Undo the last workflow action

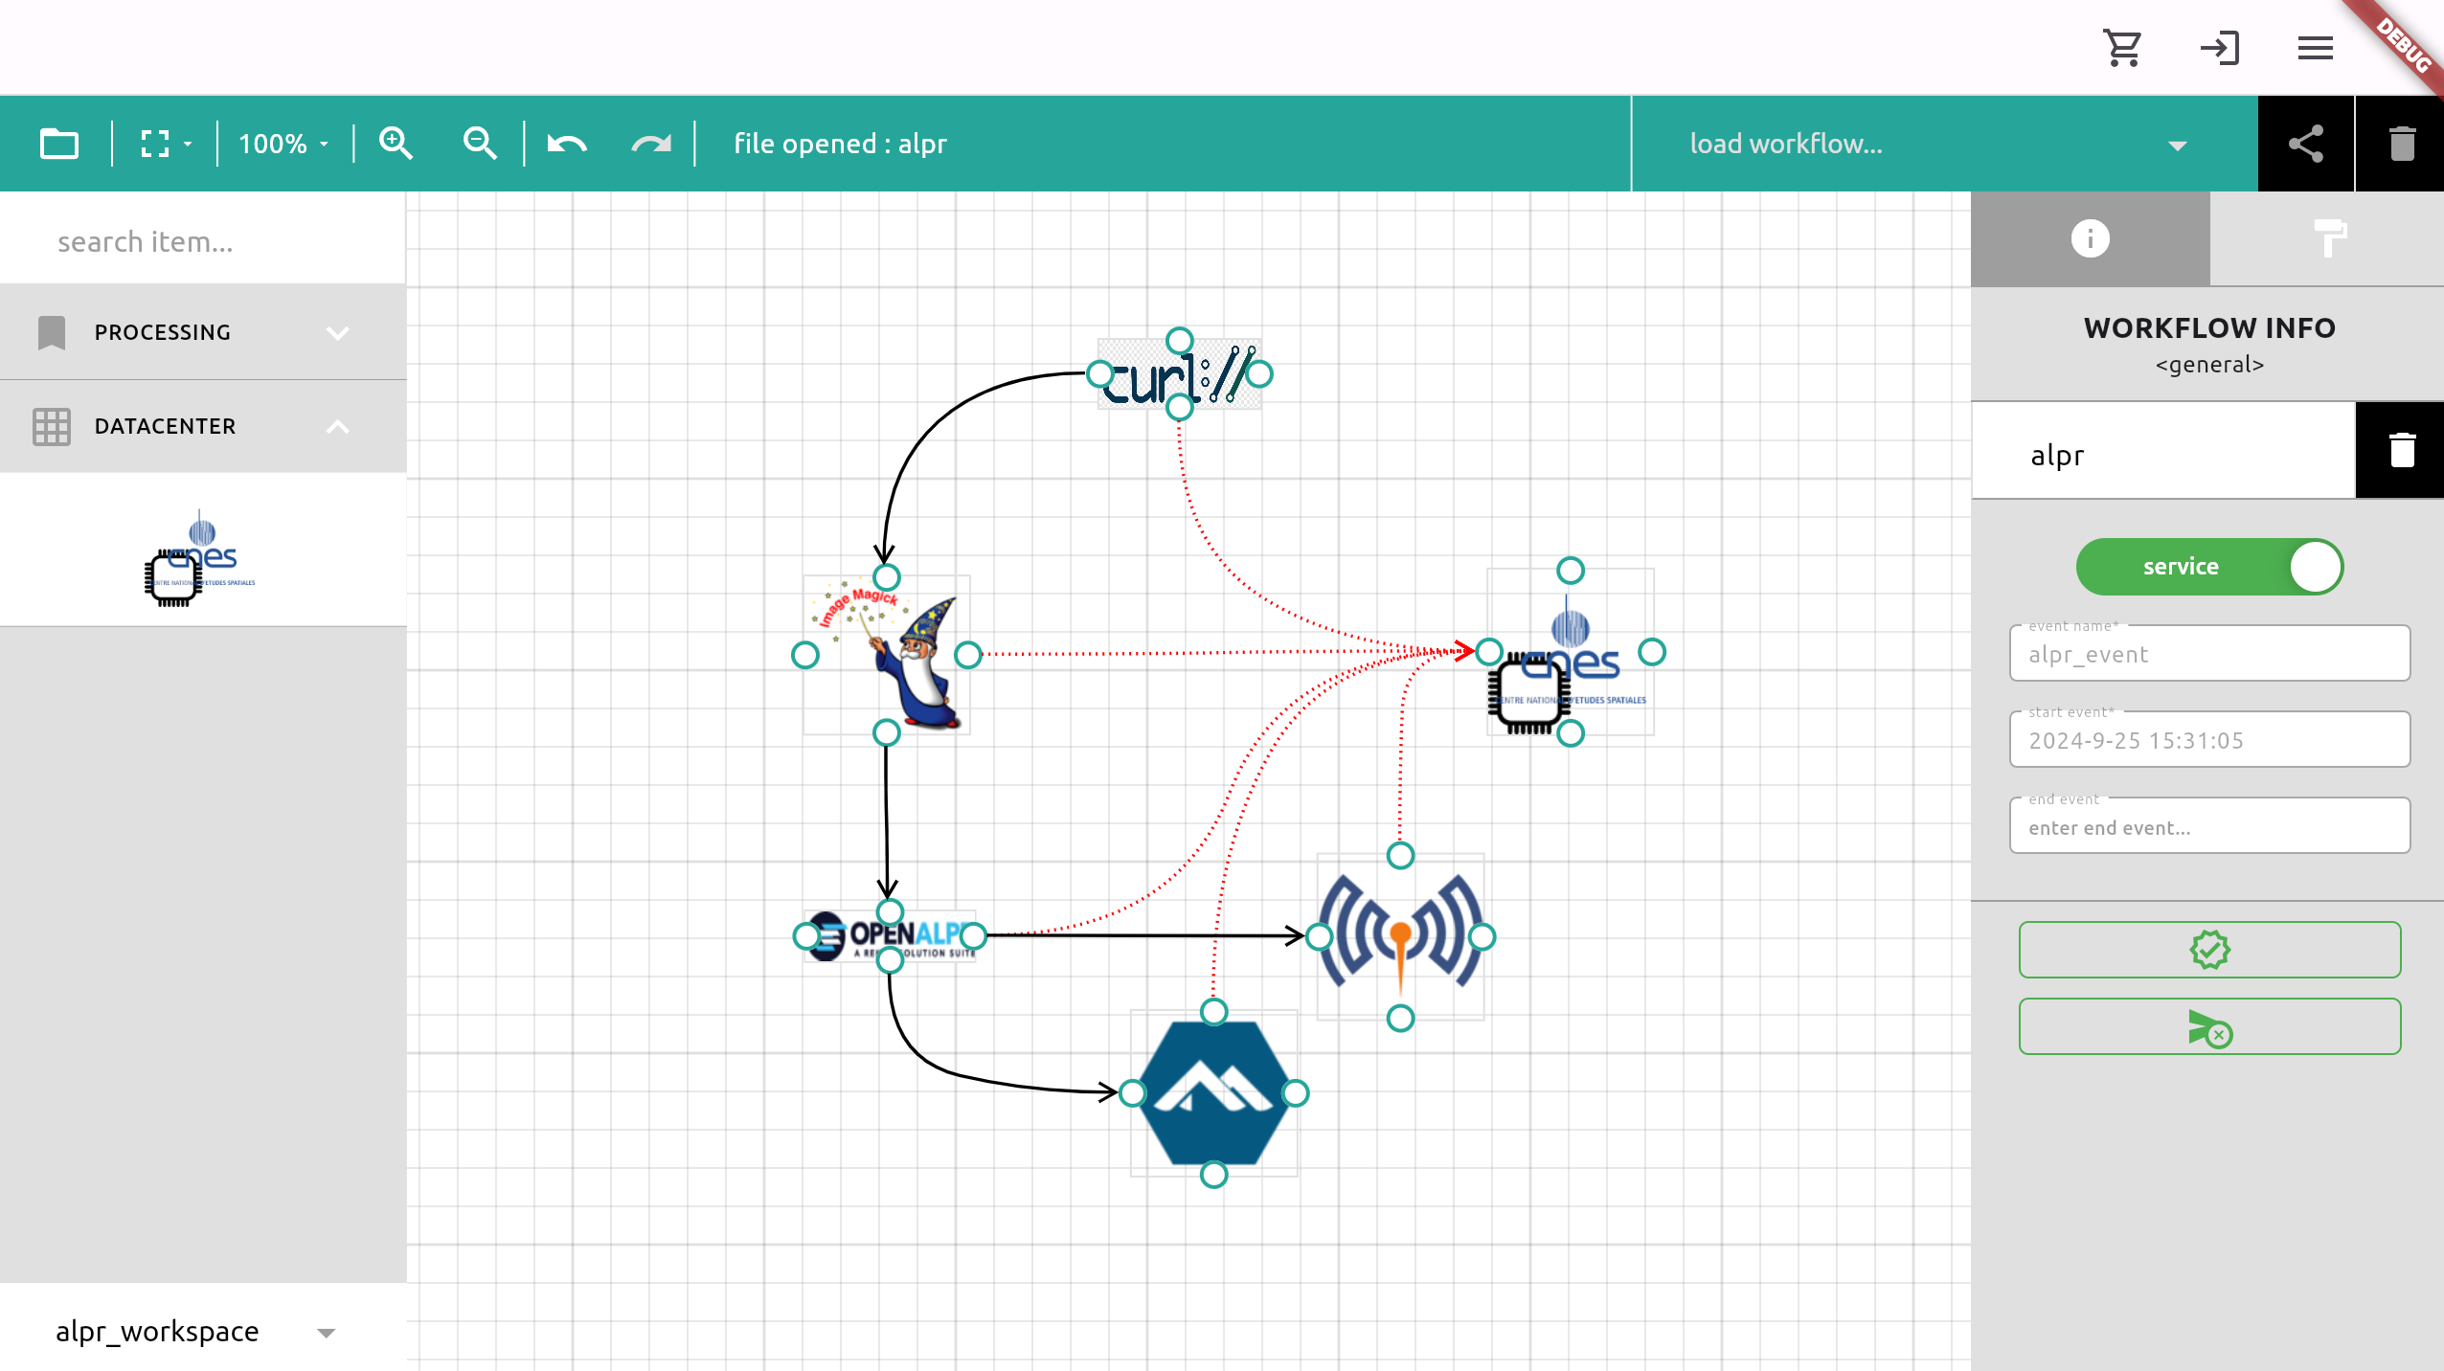click(x=567, y=144)
